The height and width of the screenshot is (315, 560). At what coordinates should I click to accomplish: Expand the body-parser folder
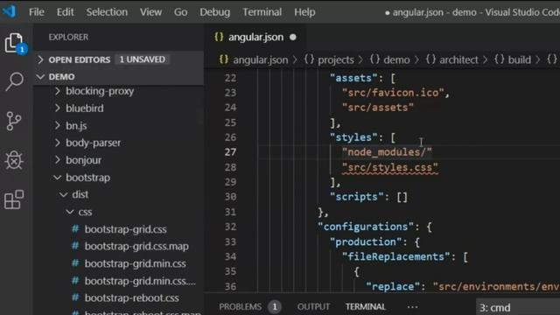click(58, 143)
